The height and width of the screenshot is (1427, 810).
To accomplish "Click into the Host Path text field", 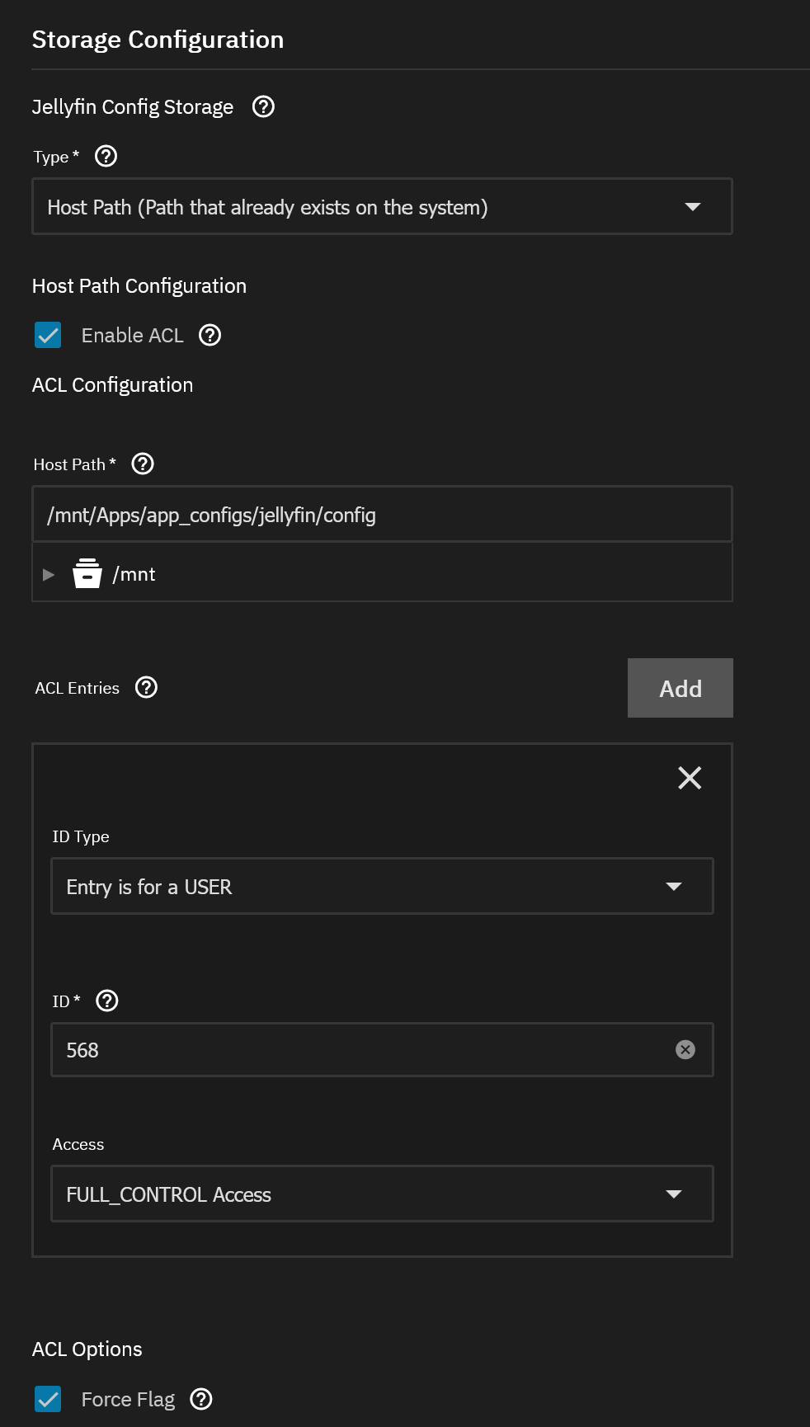I will [x=381, y=515].
